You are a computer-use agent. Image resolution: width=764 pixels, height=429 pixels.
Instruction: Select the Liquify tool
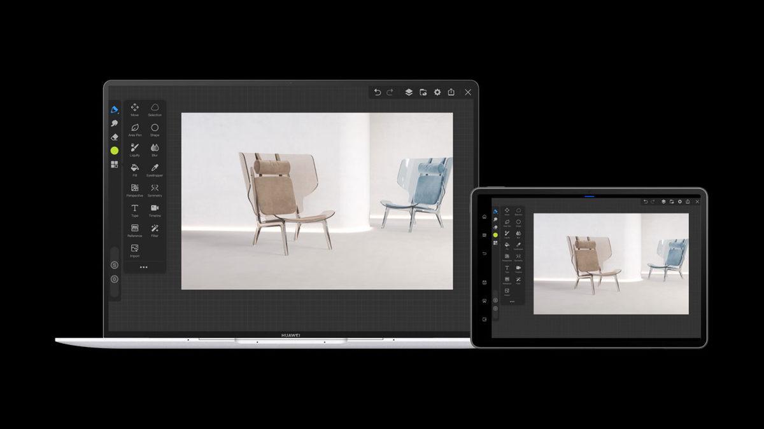click(133, 149)
